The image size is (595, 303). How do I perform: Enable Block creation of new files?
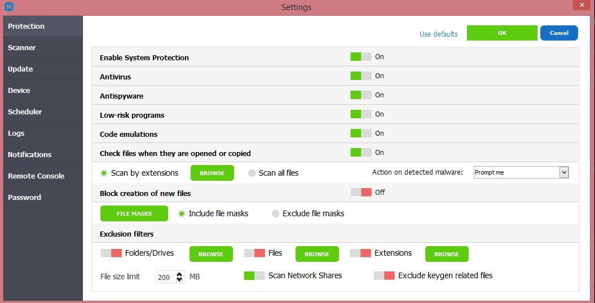360,193
